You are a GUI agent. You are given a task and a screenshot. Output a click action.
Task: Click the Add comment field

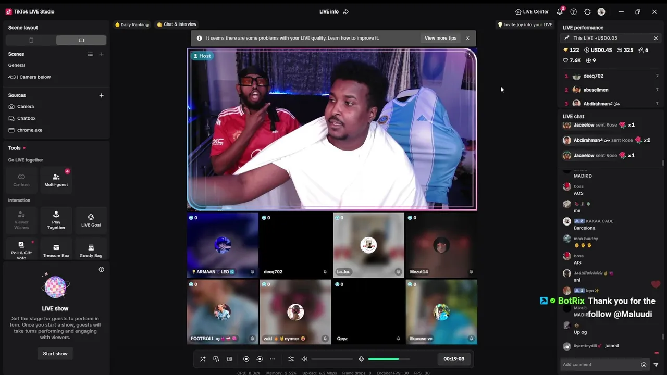click(x=600, y=365)
